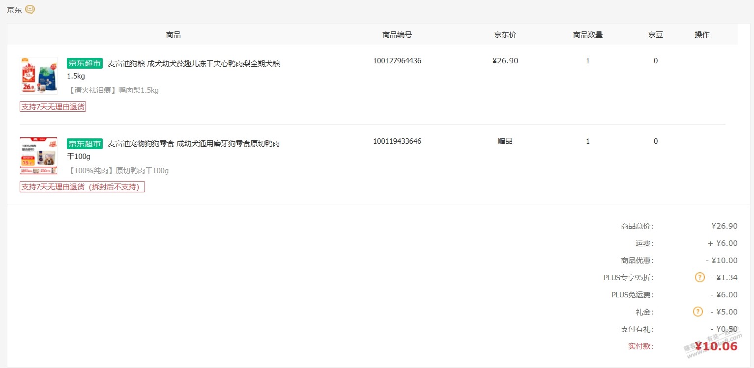The width and height of the screenshot is (754, 368).
Task: Click the 商品优惠 label
Action: coord(637,261)
